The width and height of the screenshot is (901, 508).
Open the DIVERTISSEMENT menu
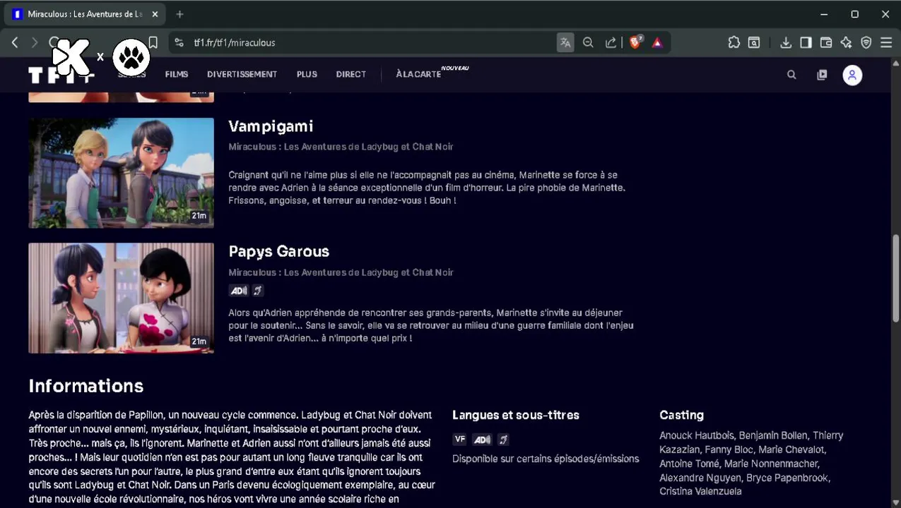[242, 74]
